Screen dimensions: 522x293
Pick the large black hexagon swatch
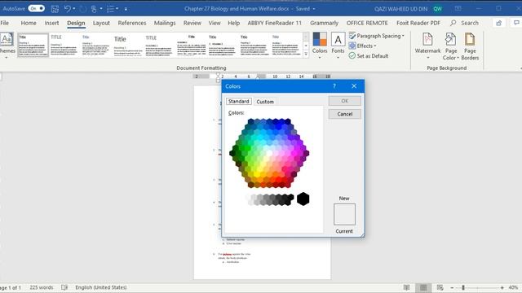point(303,199)
